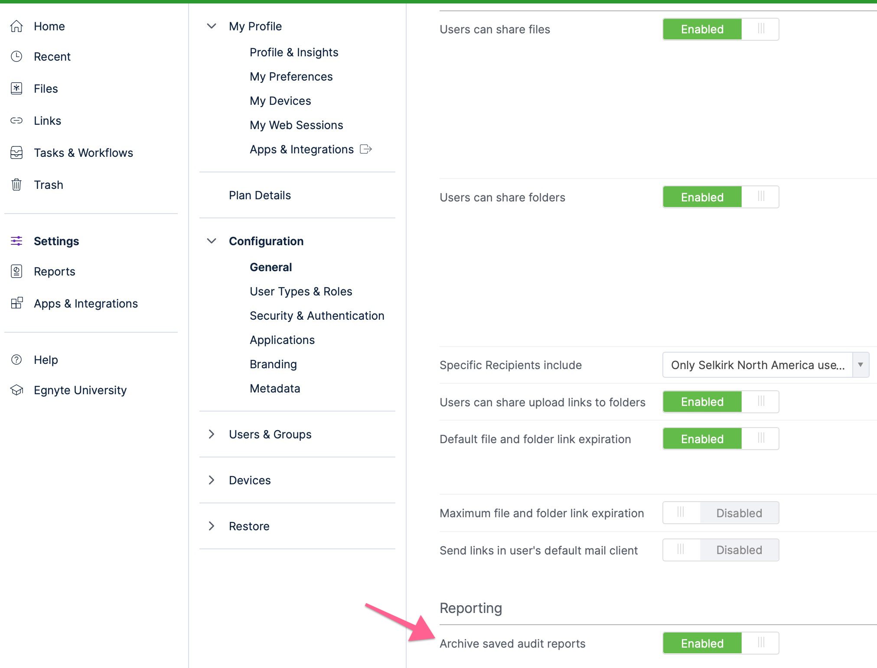Open Security & Authentication configuration
Screen dimensions: 877x668
pyautogui.click(x=317, y=316)
